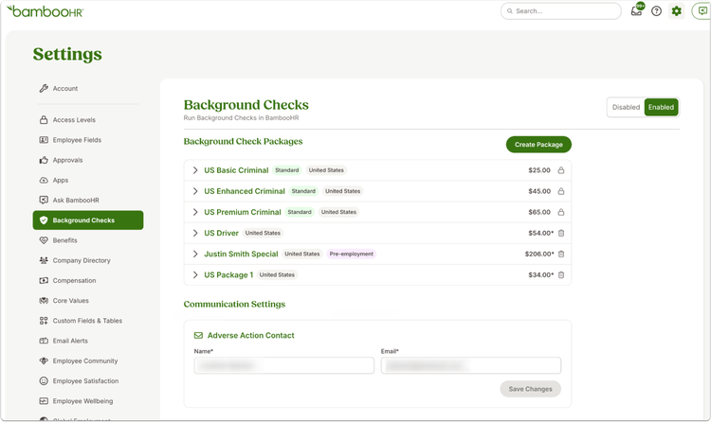Screen dimensions: 711x422
Task: Expand the US Premium Criminal package
Action: (x=195, y=212)
